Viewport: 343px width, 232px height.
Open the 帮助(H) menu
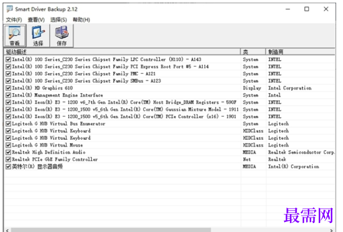82,20
